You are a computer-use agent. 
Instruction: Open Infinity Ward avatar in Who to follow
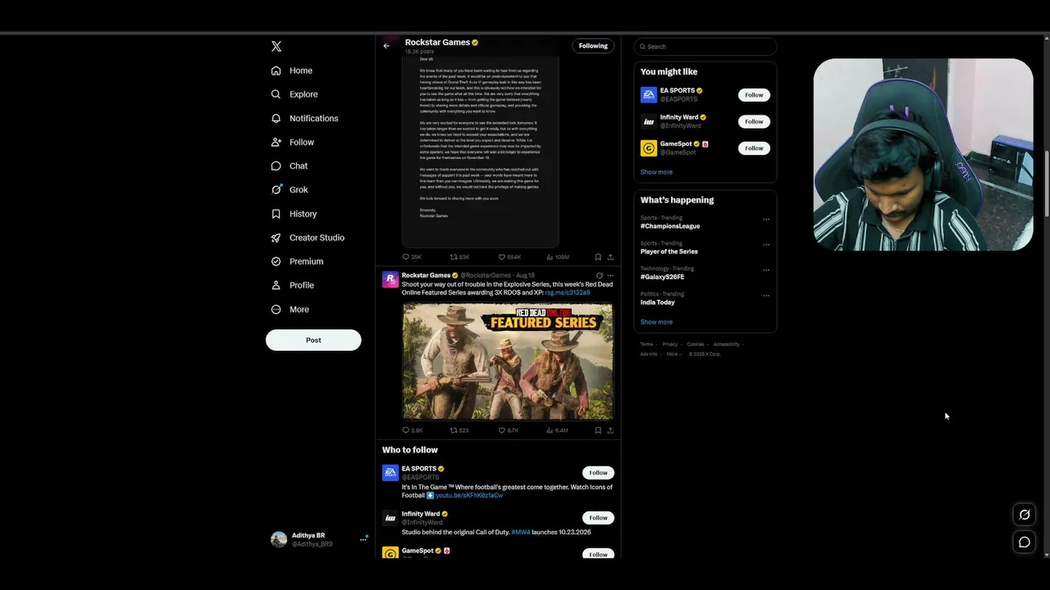(x=390, y=518)
